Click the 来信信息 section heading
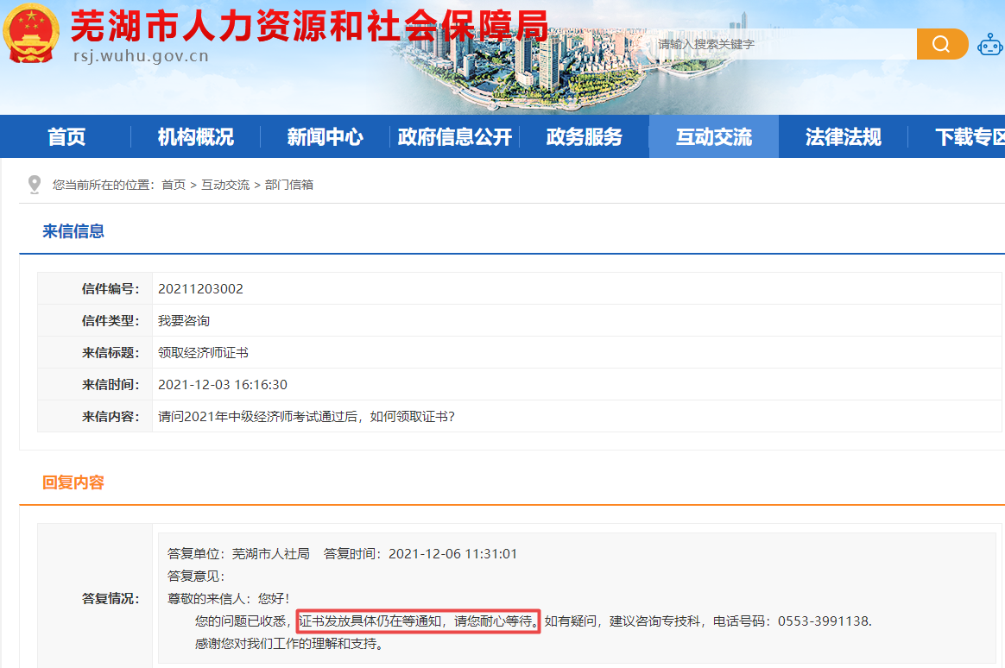Screen dimensions: 1005x668 point(73,231)
